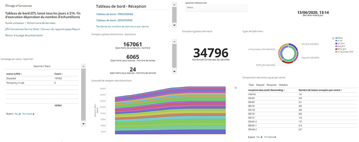359x142 pixels.
Task: Open Guide utilisateur link
Action: click(15, 23)
